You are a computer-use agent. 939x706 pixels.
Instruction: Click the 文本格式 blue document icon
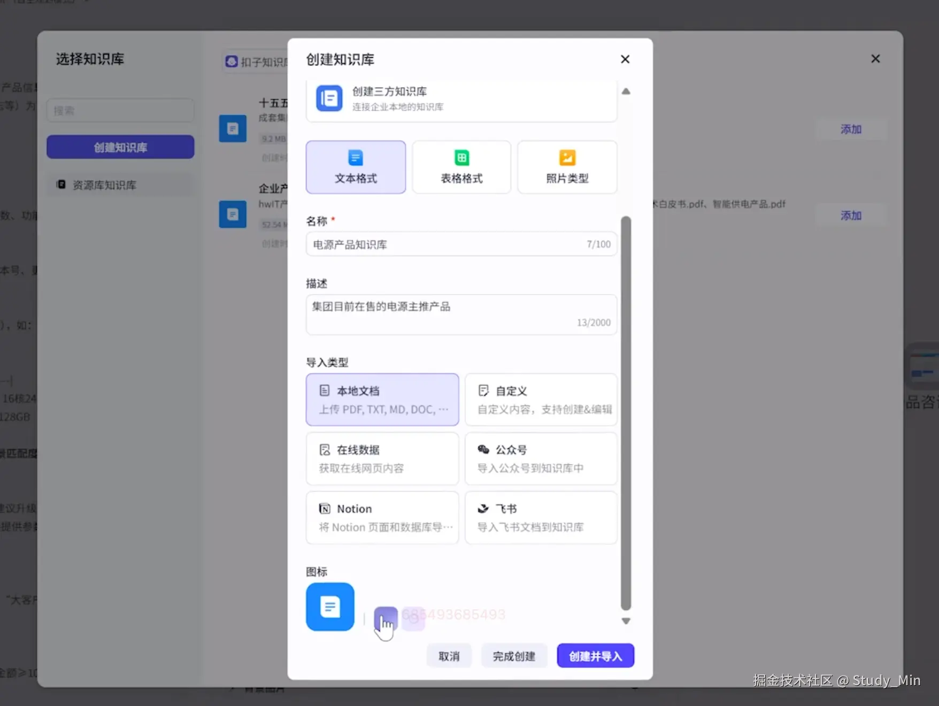click(x=356, y=158)
